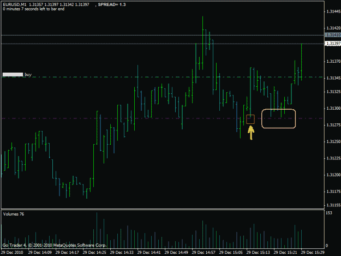
Task: Click the current price 1.31397 marker
Action: click(x=333, y=44)
